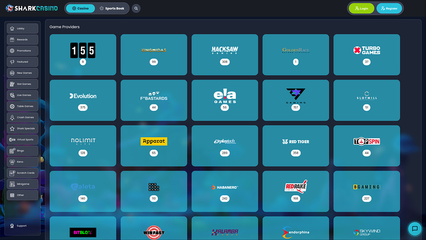Viewport: 426px width, 240px height.
Task: Click the search magnifier icon
Action: [x=136, y=8]
